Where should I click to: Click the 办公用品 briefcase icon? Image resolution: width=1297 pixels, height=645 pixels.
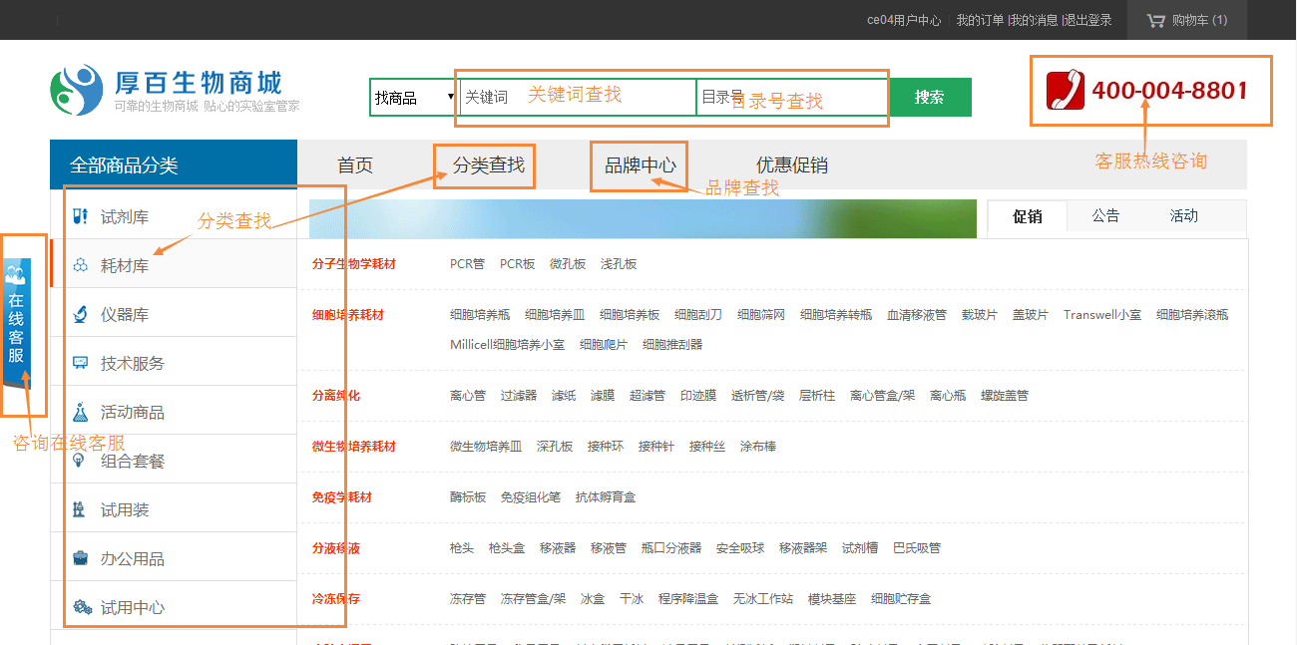click(x=81, y=558)
